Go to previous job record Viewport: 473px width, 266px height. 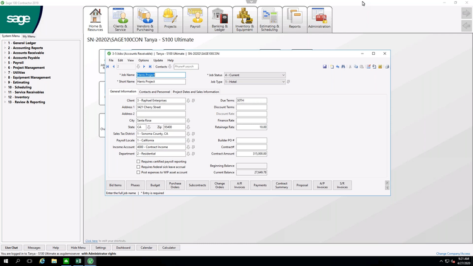[x=114, y=67]
